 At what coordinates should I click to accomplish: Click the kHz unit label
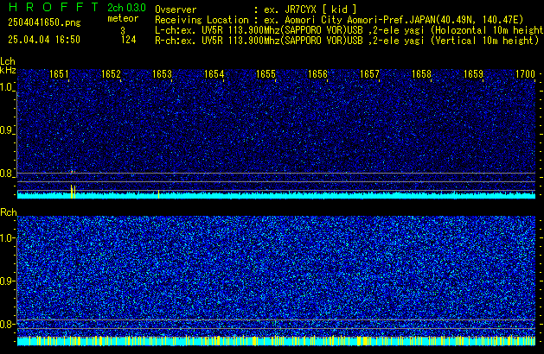tap(8, 70)
